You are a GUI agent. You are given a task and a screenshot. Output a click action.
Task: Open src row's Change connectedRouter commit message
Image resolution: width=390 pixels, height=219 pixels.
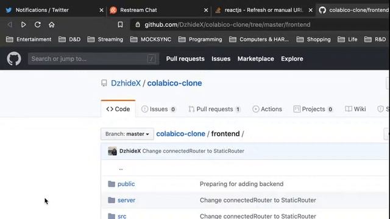258,216
